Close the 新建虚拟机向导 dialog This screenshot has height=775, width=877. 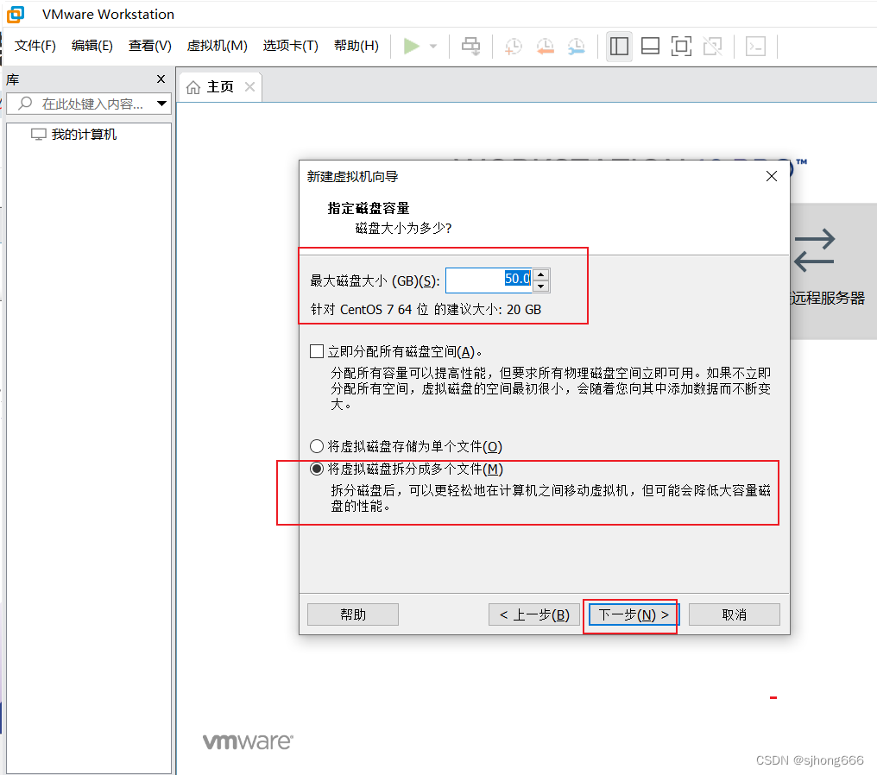[772, 176]
